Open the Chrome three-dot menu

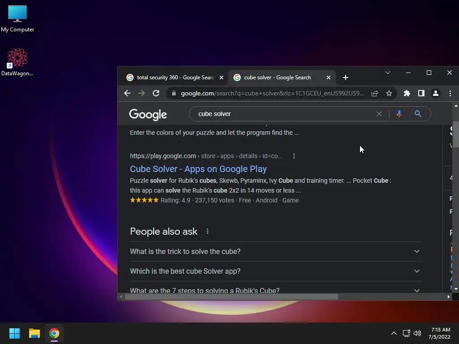point(450,93)
